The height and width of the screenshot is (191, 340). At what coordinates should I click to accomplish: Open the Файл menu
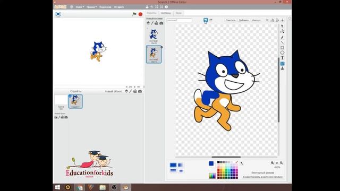coord(80,7)
